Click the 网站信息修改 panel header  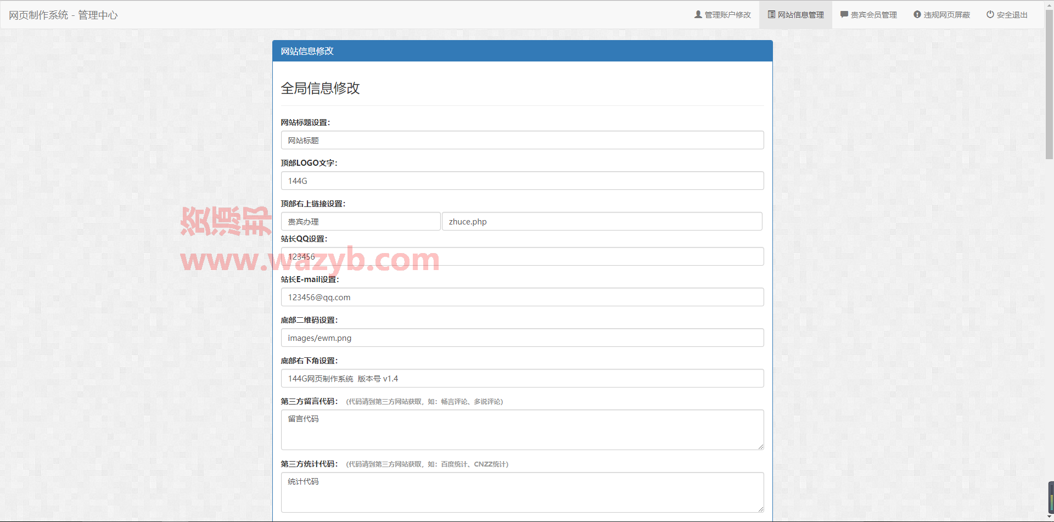coord(522,51)
